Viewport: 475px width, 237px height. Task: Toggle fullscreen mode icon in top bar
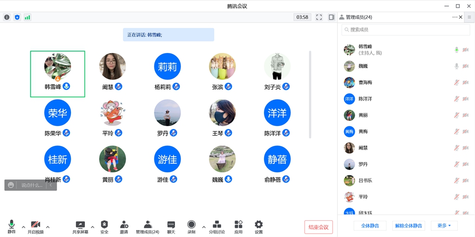click(x=319, y=17)
